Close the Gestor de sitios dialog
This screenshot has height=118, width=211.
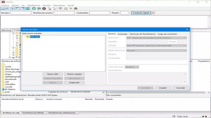tap(187, 29)
